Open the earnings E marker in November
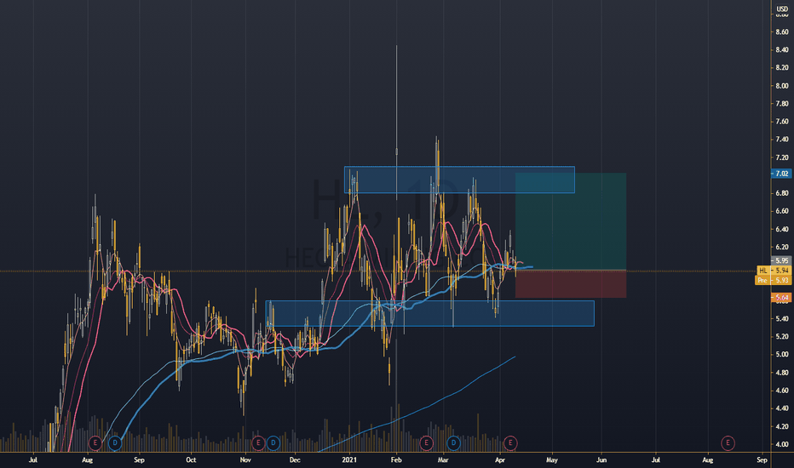Image resolution: width=794 pixels, height=468 pixels. coord(258,443)
